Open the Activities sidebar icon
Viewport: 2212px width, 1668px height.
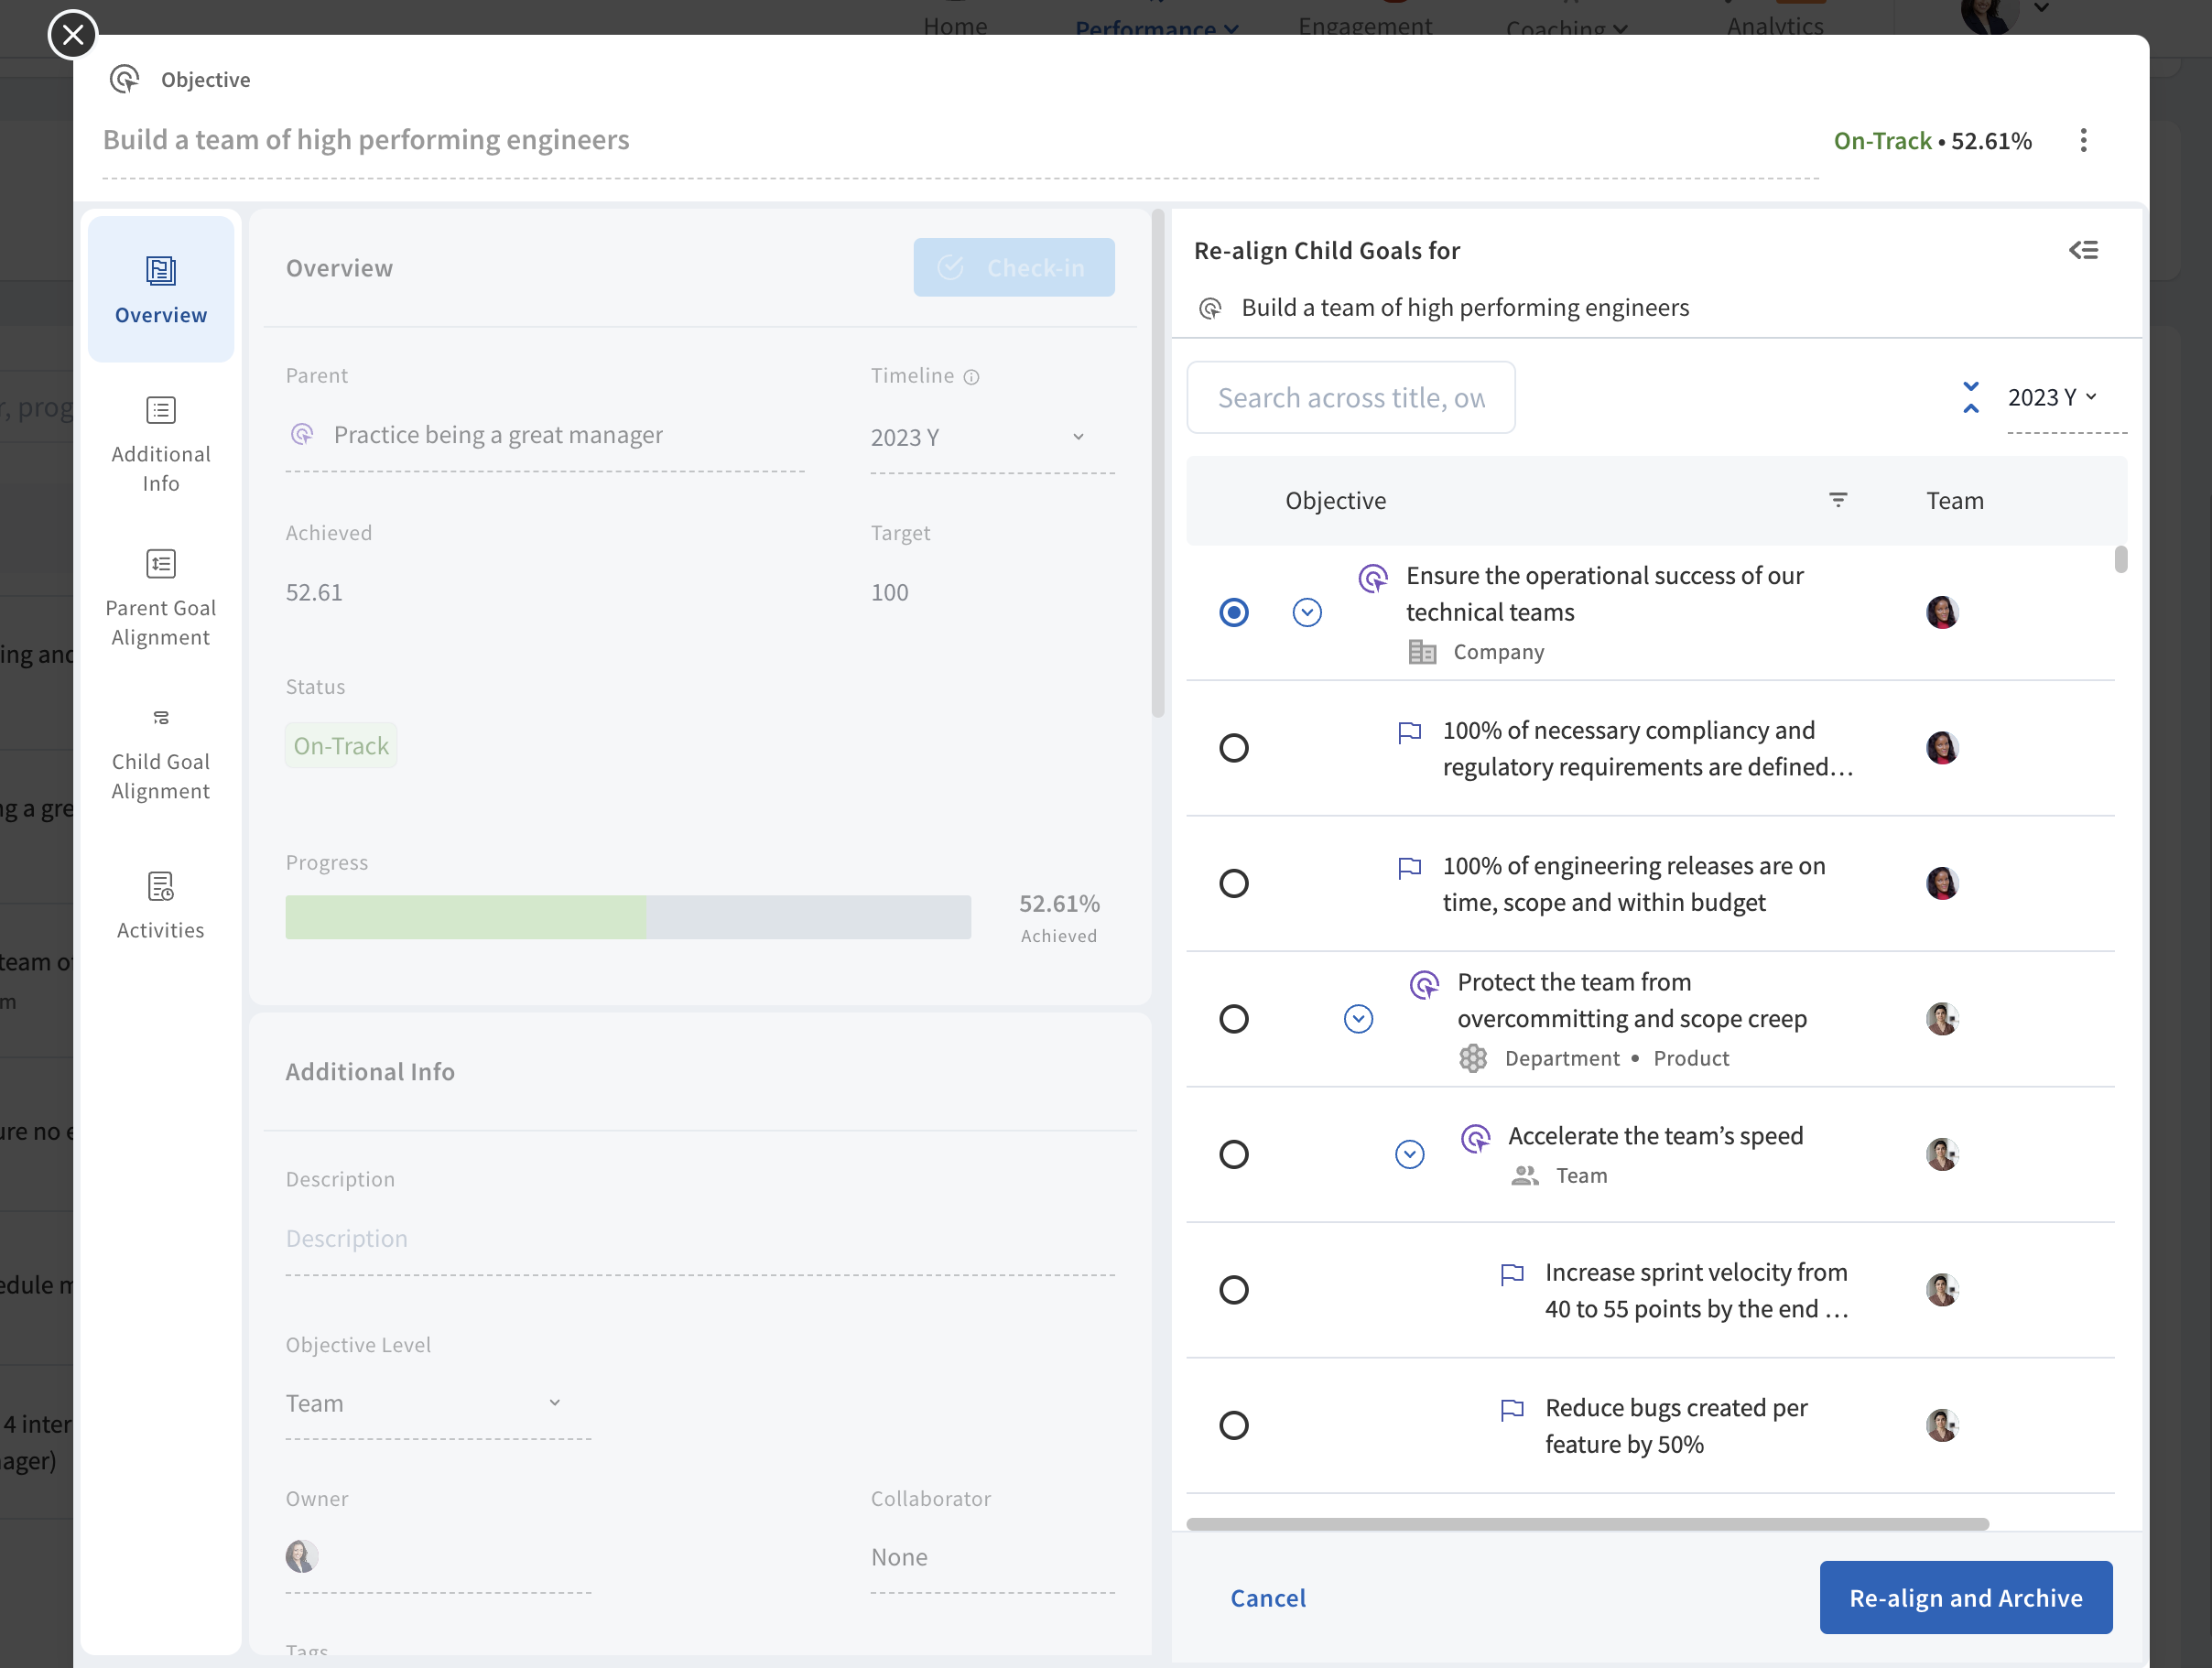160,886
